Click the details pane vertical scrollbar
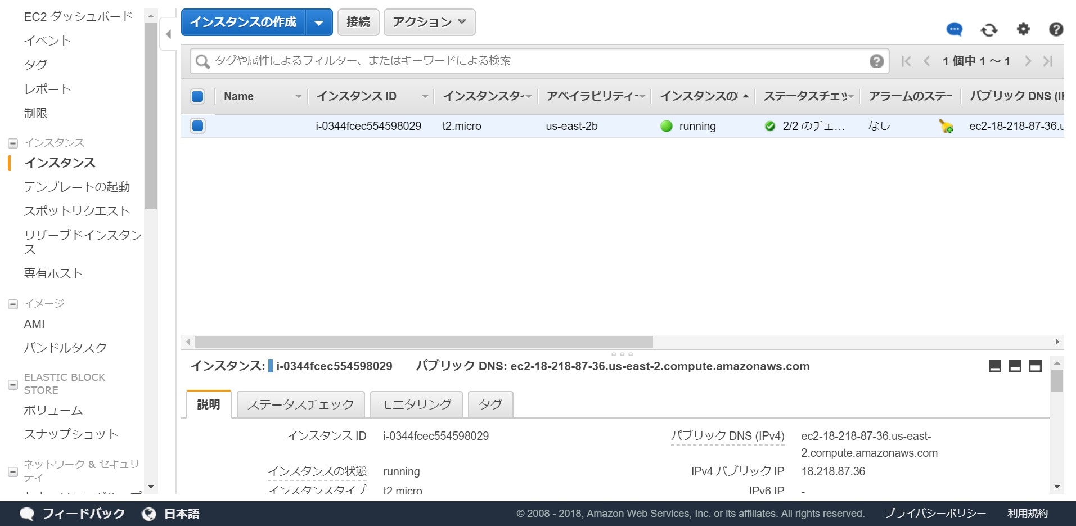The height and width of the screenshot is (526, 1076). coord(1057,380)
